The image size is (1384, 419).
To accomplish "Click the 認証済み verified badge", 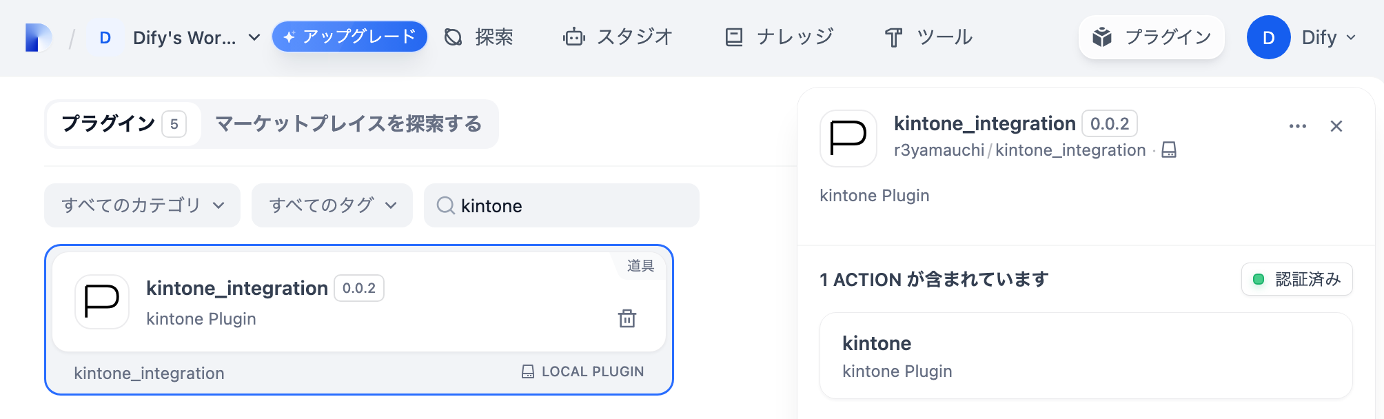I will click(1296, 280).
